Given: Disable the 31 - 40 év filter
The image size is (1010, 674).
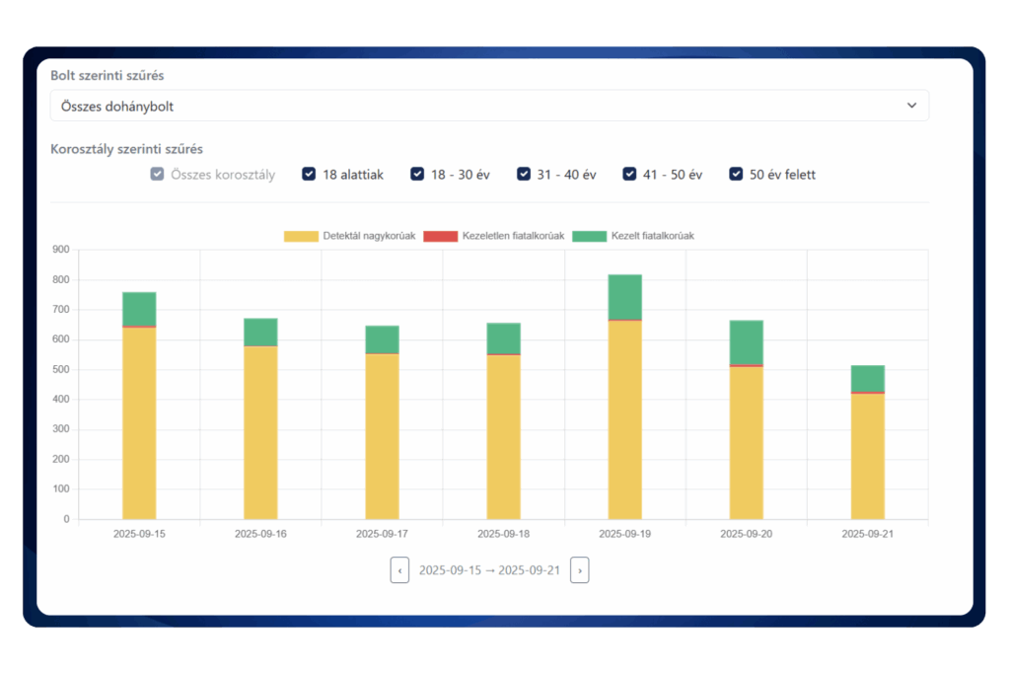Looking at the screenshot, I should (x=524, y=175).
